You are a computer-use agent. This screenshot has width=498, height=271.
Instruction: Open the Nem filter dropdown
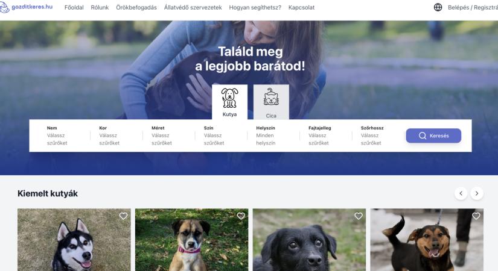tap(63, 135)
